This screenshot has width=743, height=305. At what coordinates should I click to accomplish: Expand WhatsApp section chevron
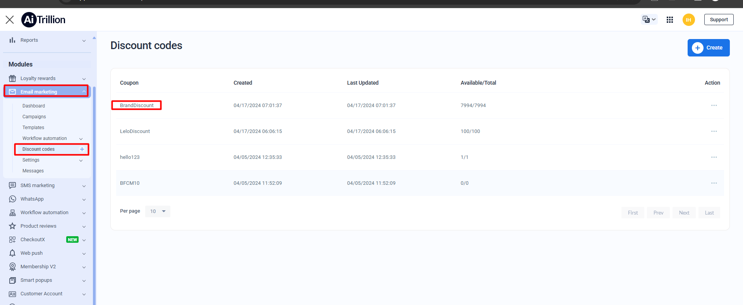[84, 199]
